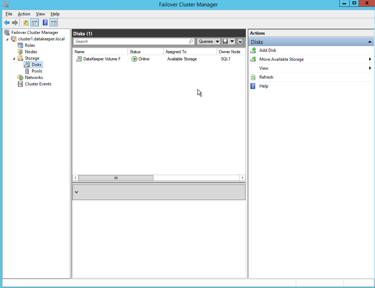The height and width of the screenshot is (288, 375).
Task: Click the Back arrow toolbar icon
Action: point(6,23)
